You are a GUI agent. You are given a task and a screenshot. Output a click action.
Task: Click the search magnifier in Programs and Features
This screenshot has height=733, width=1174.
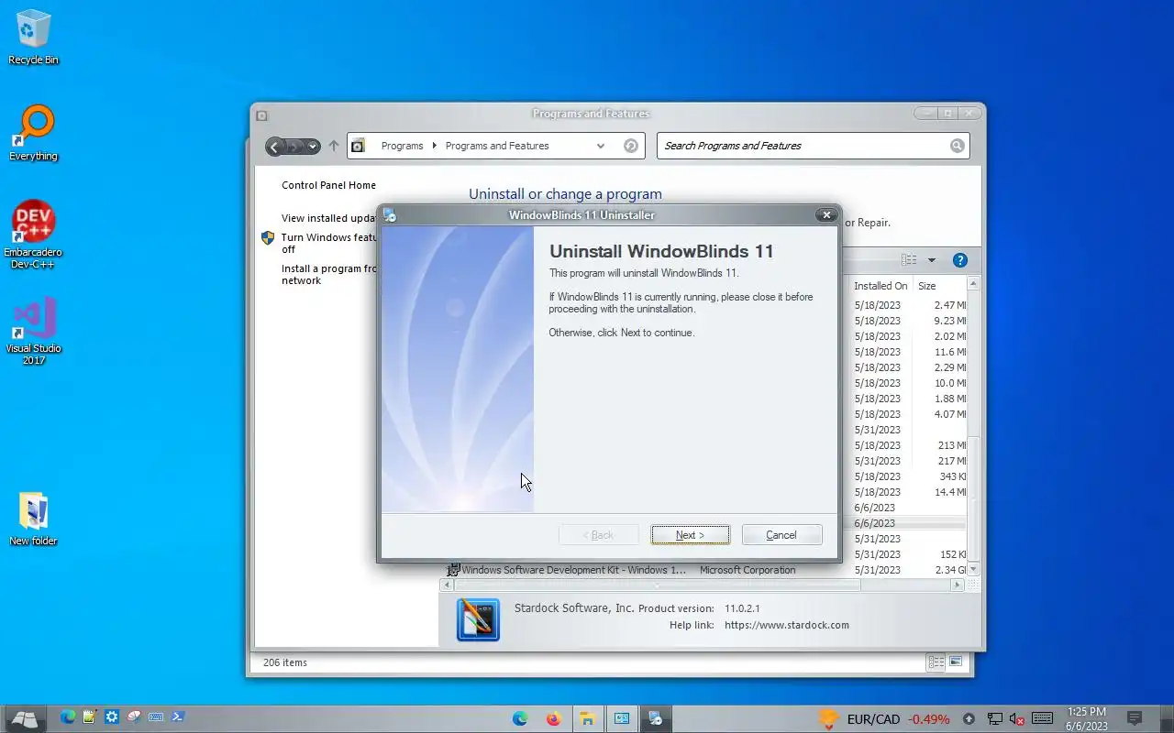pos(957,146)
